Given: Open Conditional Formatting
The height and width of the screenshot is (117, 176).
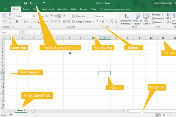Looking at the screenshot, I should tap(126, 19).
